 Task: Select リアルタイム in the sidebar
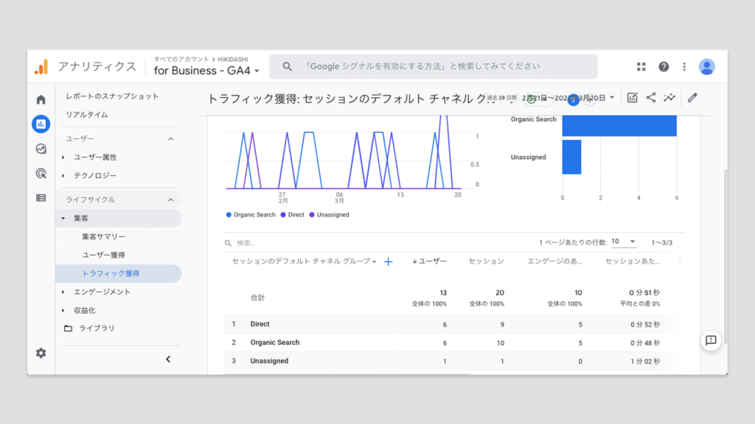(87, 115)
